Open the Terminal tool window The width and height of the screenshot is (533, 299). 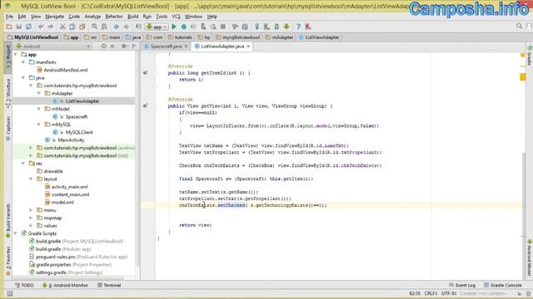[x=109, y=285]
